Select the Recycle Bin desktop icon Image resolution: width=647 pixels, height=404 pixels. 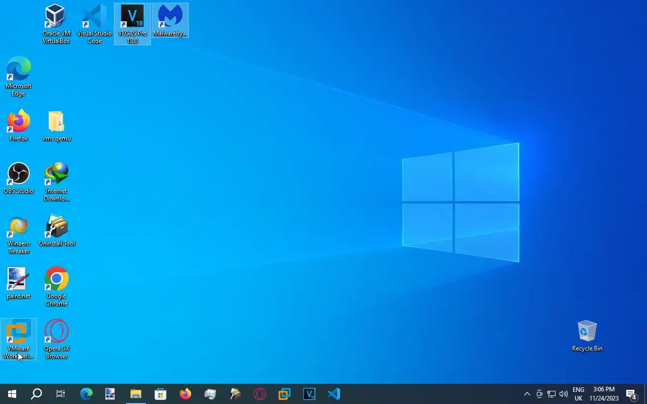click(587, 335)
